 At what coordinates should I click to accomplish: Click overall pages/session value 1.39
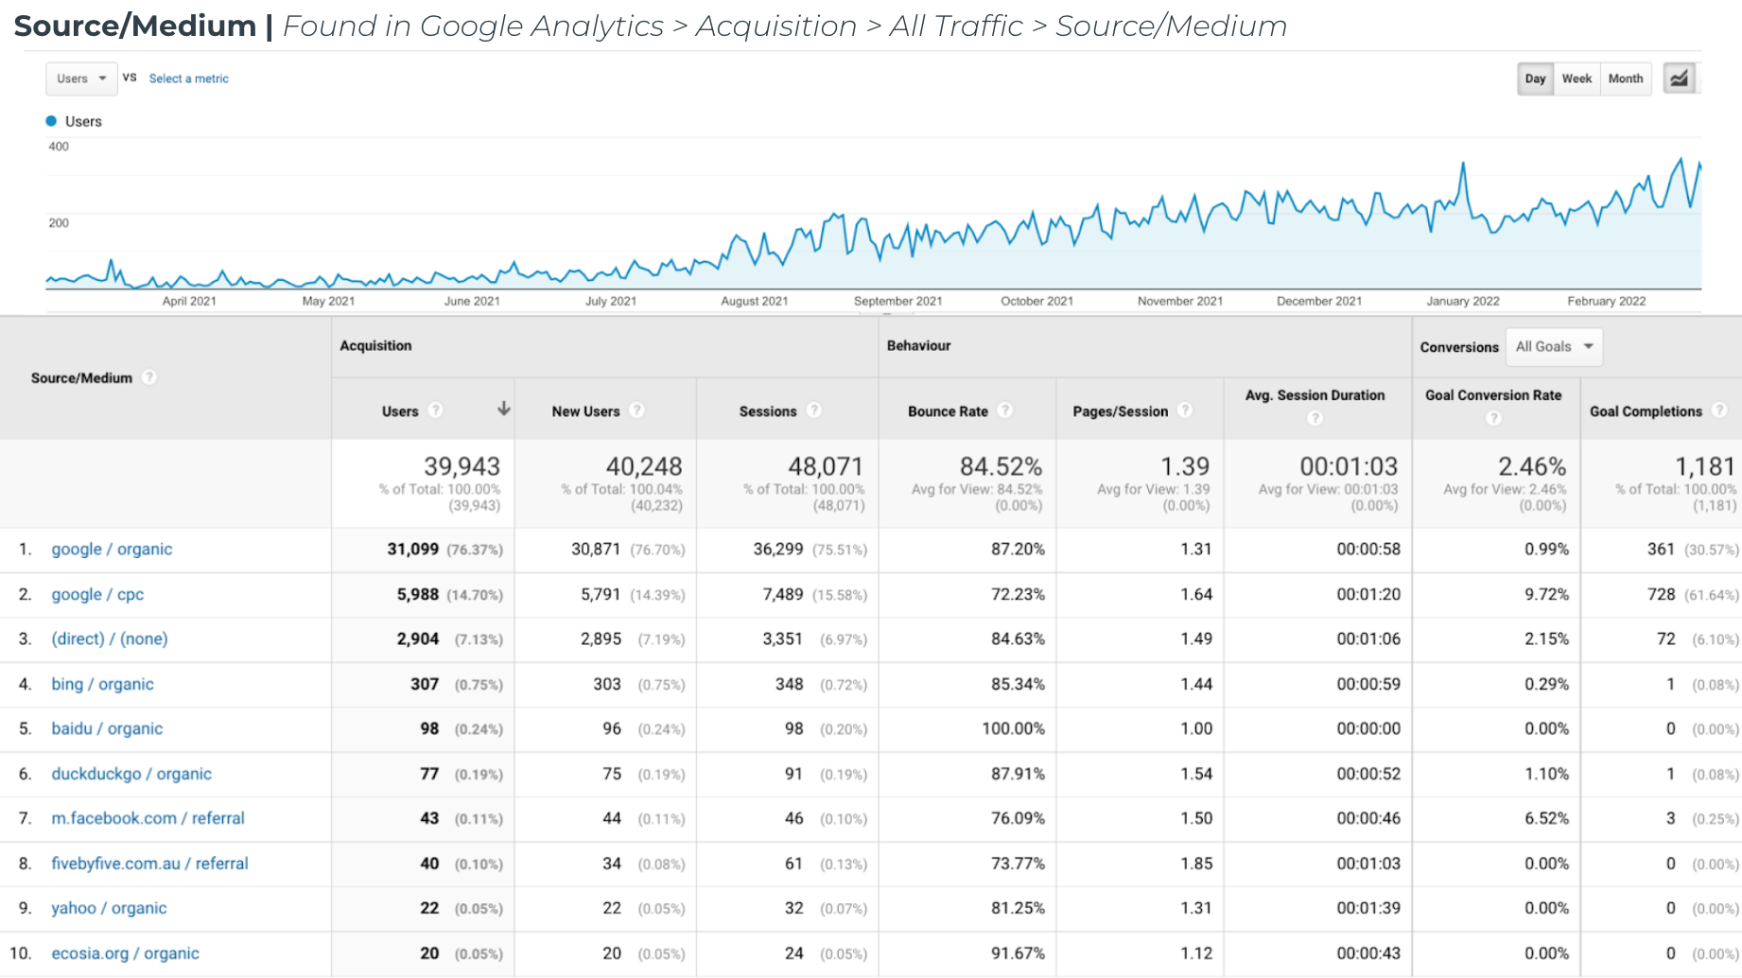1185,466
